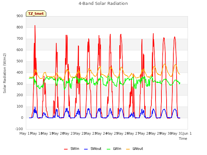Click the Jun 1 x-axis tick label
The height and width of the screenshot is (155, 207).
187,133
